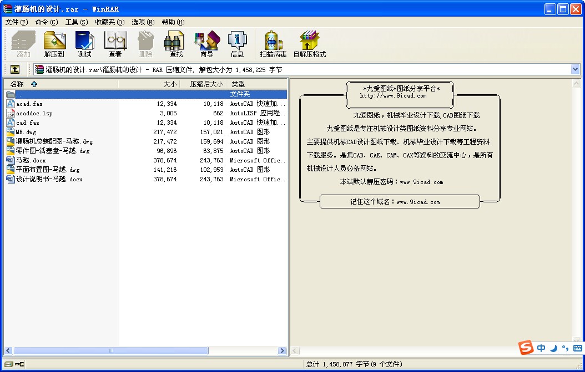Start Virus Scan (扫描病毒) tool
This screenshot has height=372, width=585.
click(274, 44)
